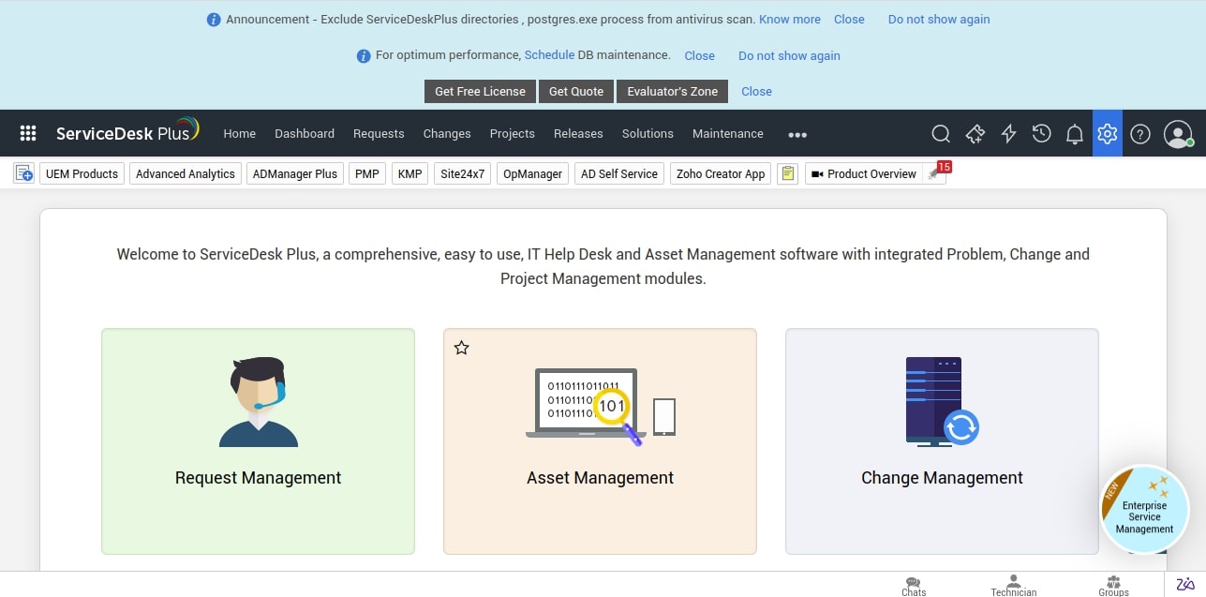
Task: Follow the Know more link
Action: click(790, 19)
